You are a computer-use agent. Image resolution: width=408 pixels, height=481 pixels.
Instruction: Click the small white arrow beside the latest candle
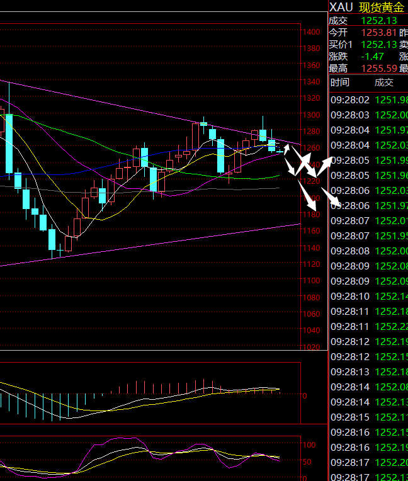(x=286, y=149)
